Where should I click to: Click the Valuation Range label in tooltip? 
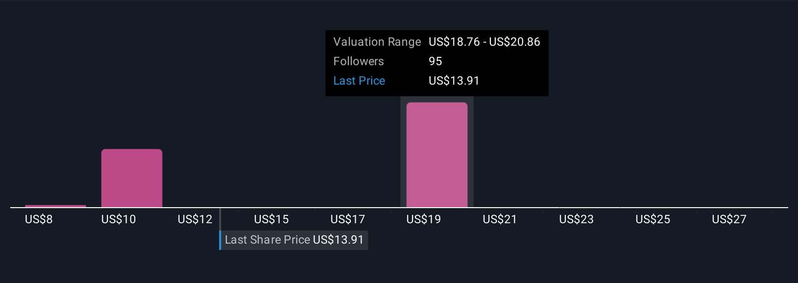tap(377, 42)
